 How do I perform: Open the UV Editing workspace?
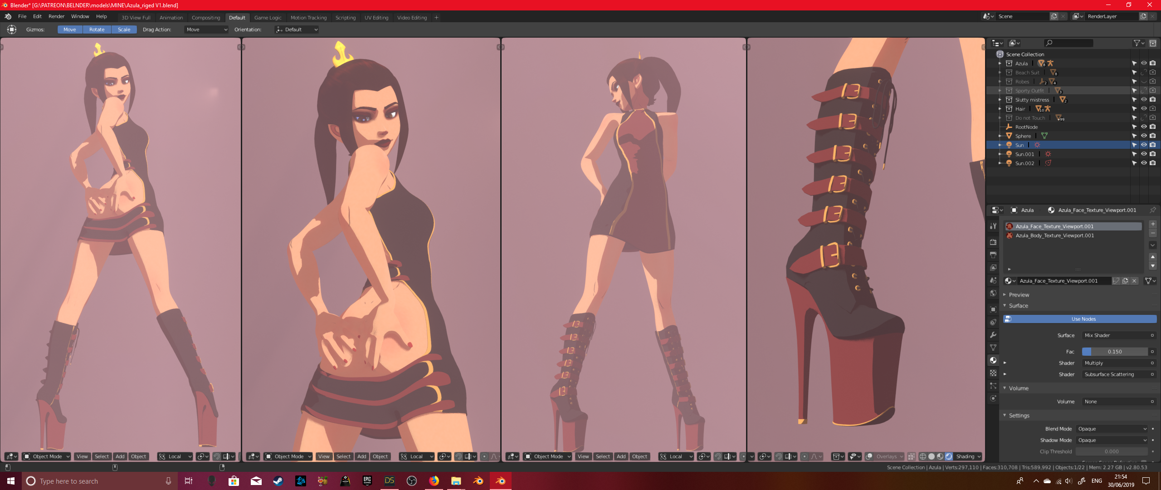pyautogui.click(x=376, y=18)
